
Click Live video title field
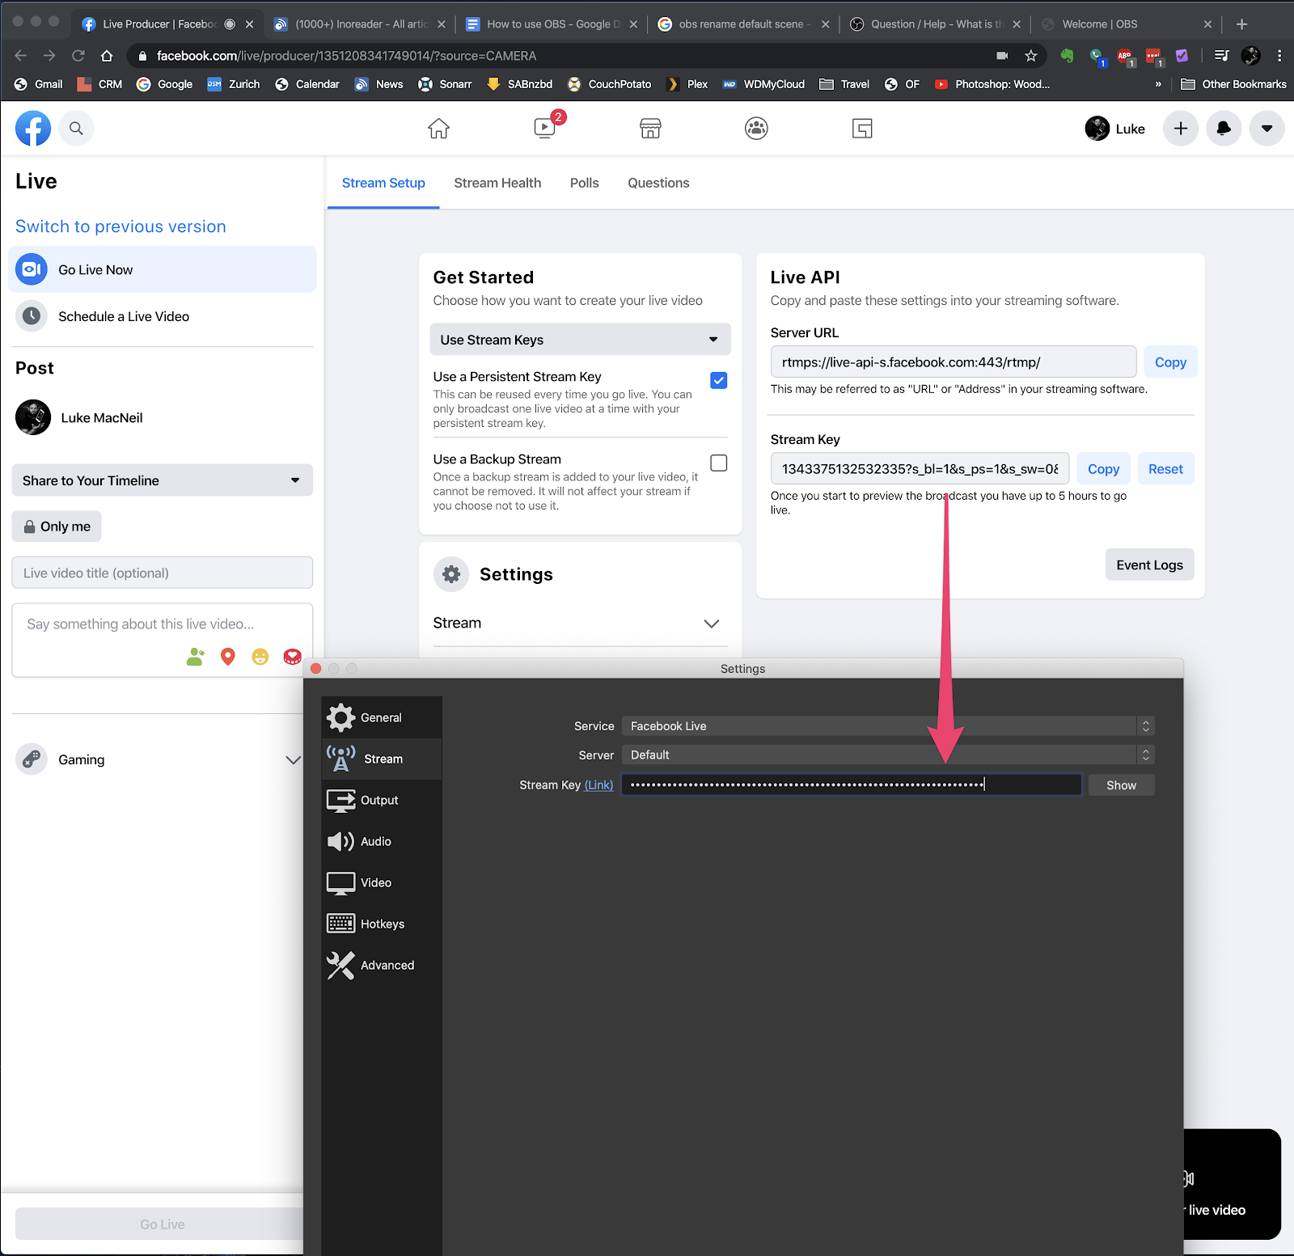pos(163,573)
